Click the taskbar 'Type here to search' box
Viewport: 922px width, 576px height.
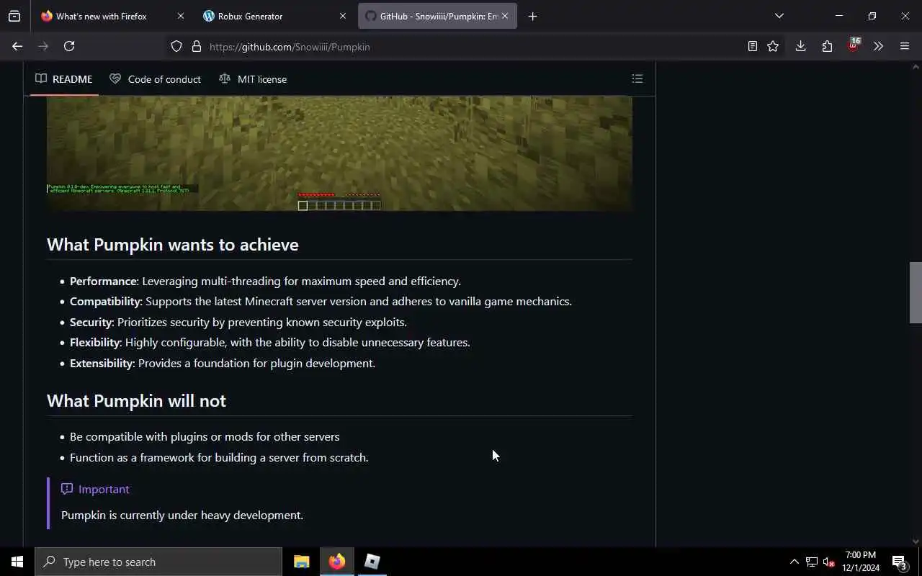pos(158,562)
